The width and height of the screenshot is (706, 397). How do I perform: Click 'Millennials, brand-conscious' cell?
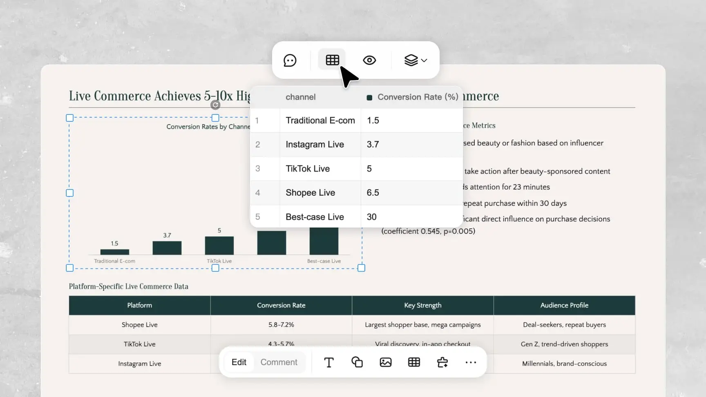[x=565, y=364]
